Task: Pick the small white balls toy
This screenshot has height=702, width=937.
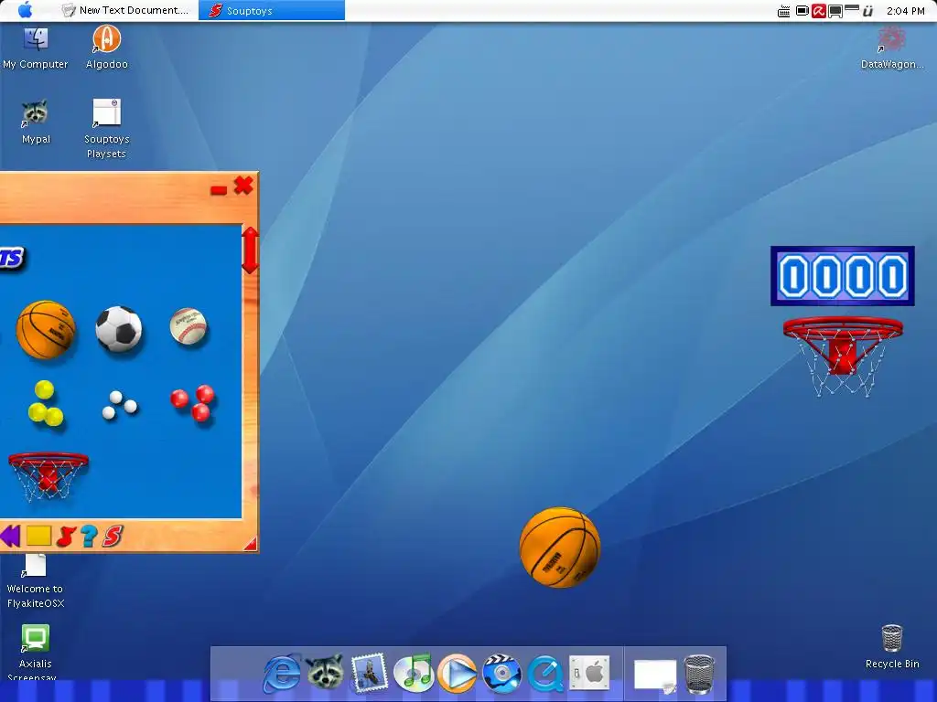Action: tap(120, 405)
